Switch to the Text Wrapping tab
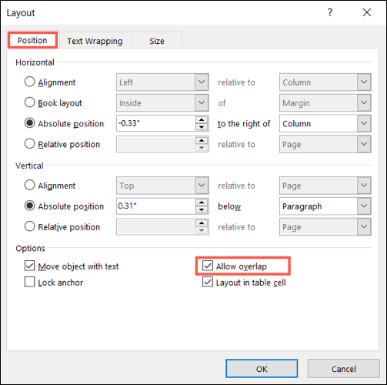The height and width of the screenshot is (385, 387). (x=95, y=41)
